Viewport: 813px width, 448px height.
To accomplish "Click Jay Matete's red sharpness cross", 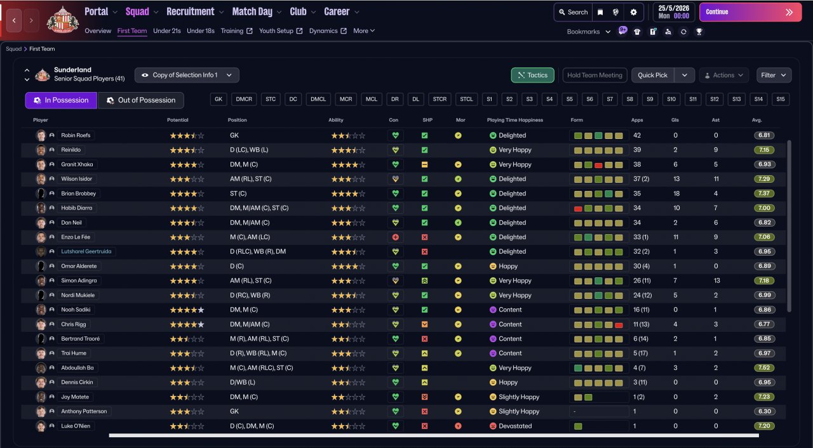I will 424,397.
